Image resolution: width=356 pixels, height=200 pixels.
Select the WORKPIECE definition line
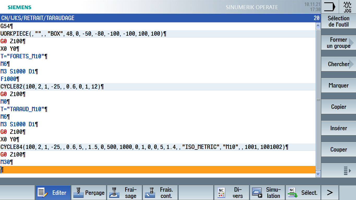pos(158,34)
